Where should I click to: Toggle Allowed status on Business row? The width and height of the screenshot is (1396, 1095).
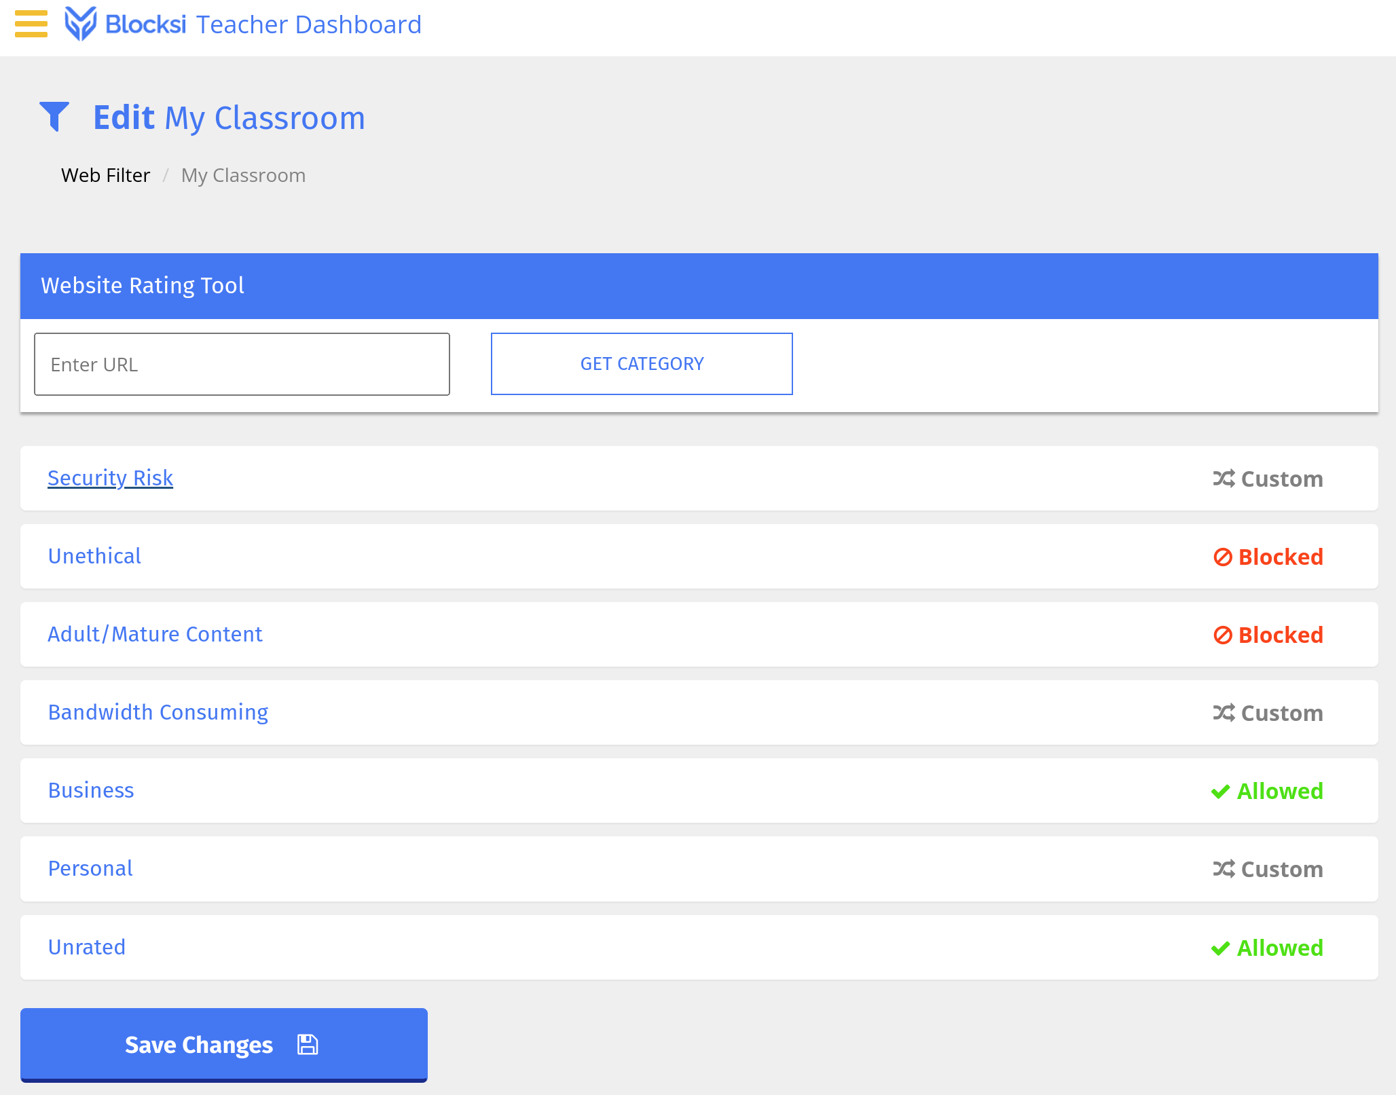(x=1267, y=791)
